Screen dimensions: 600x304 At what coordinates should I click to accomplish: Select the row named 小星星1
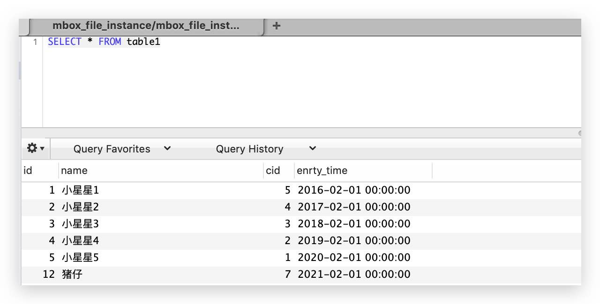[301, 190]
